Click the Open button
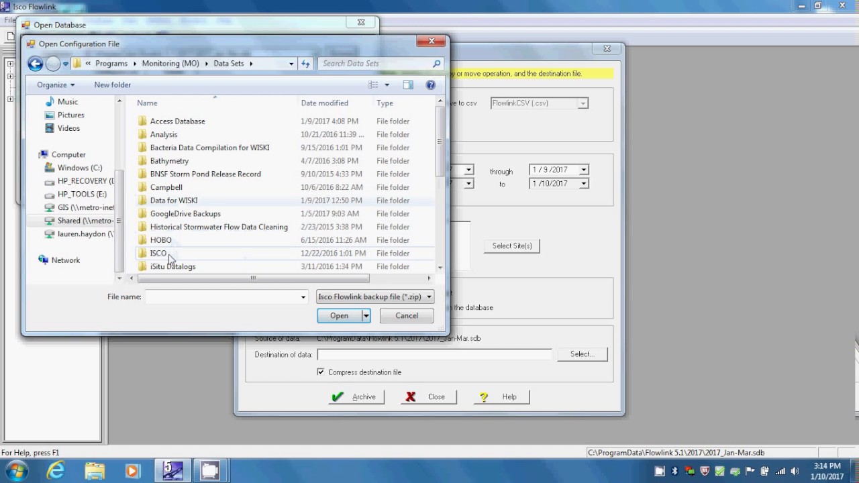 [x=339, y=316]
